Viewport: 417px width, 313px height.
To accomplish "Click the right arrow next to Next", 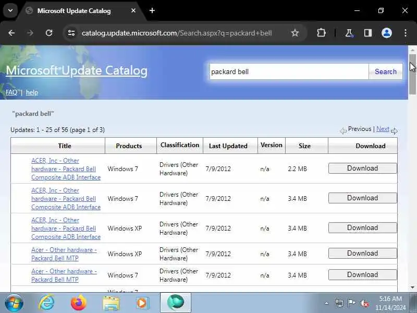I will pyautogui.click(x=394, y=131).
